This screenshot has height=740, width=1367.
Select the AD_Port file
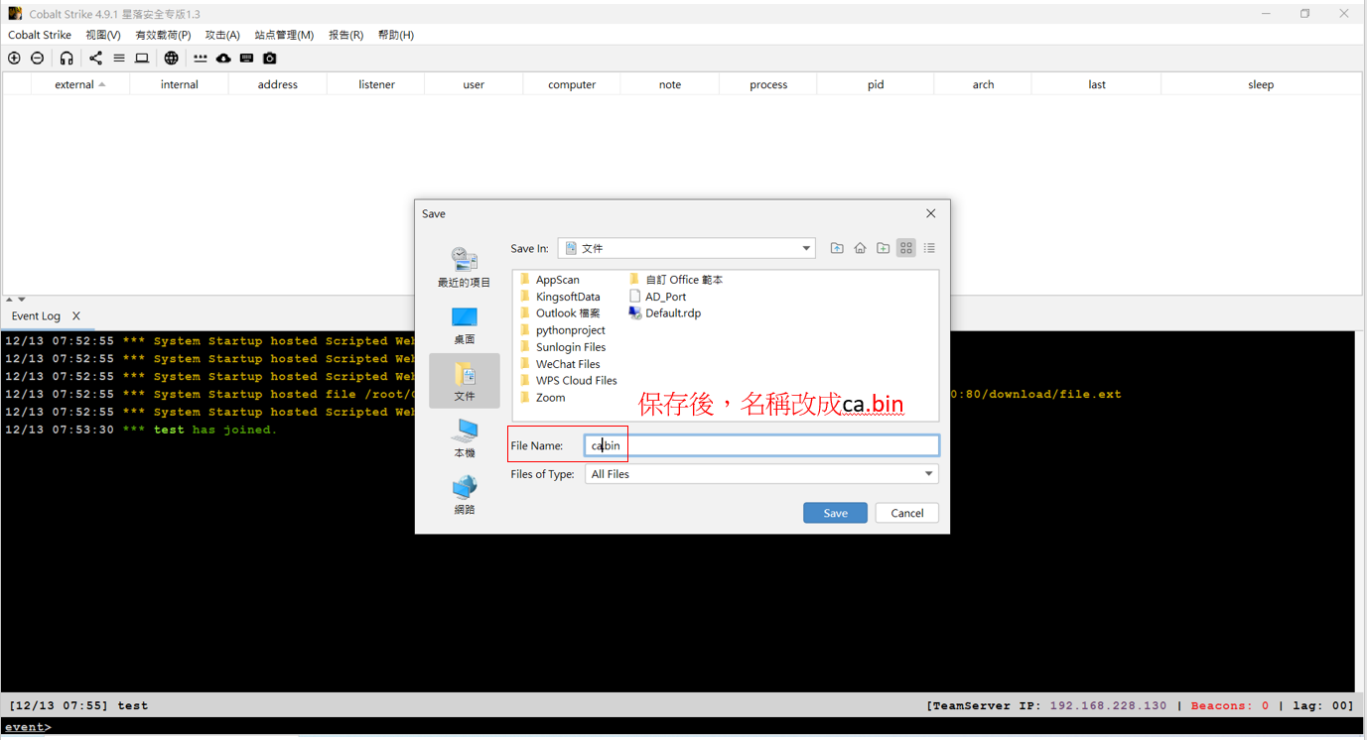[657, 297]
